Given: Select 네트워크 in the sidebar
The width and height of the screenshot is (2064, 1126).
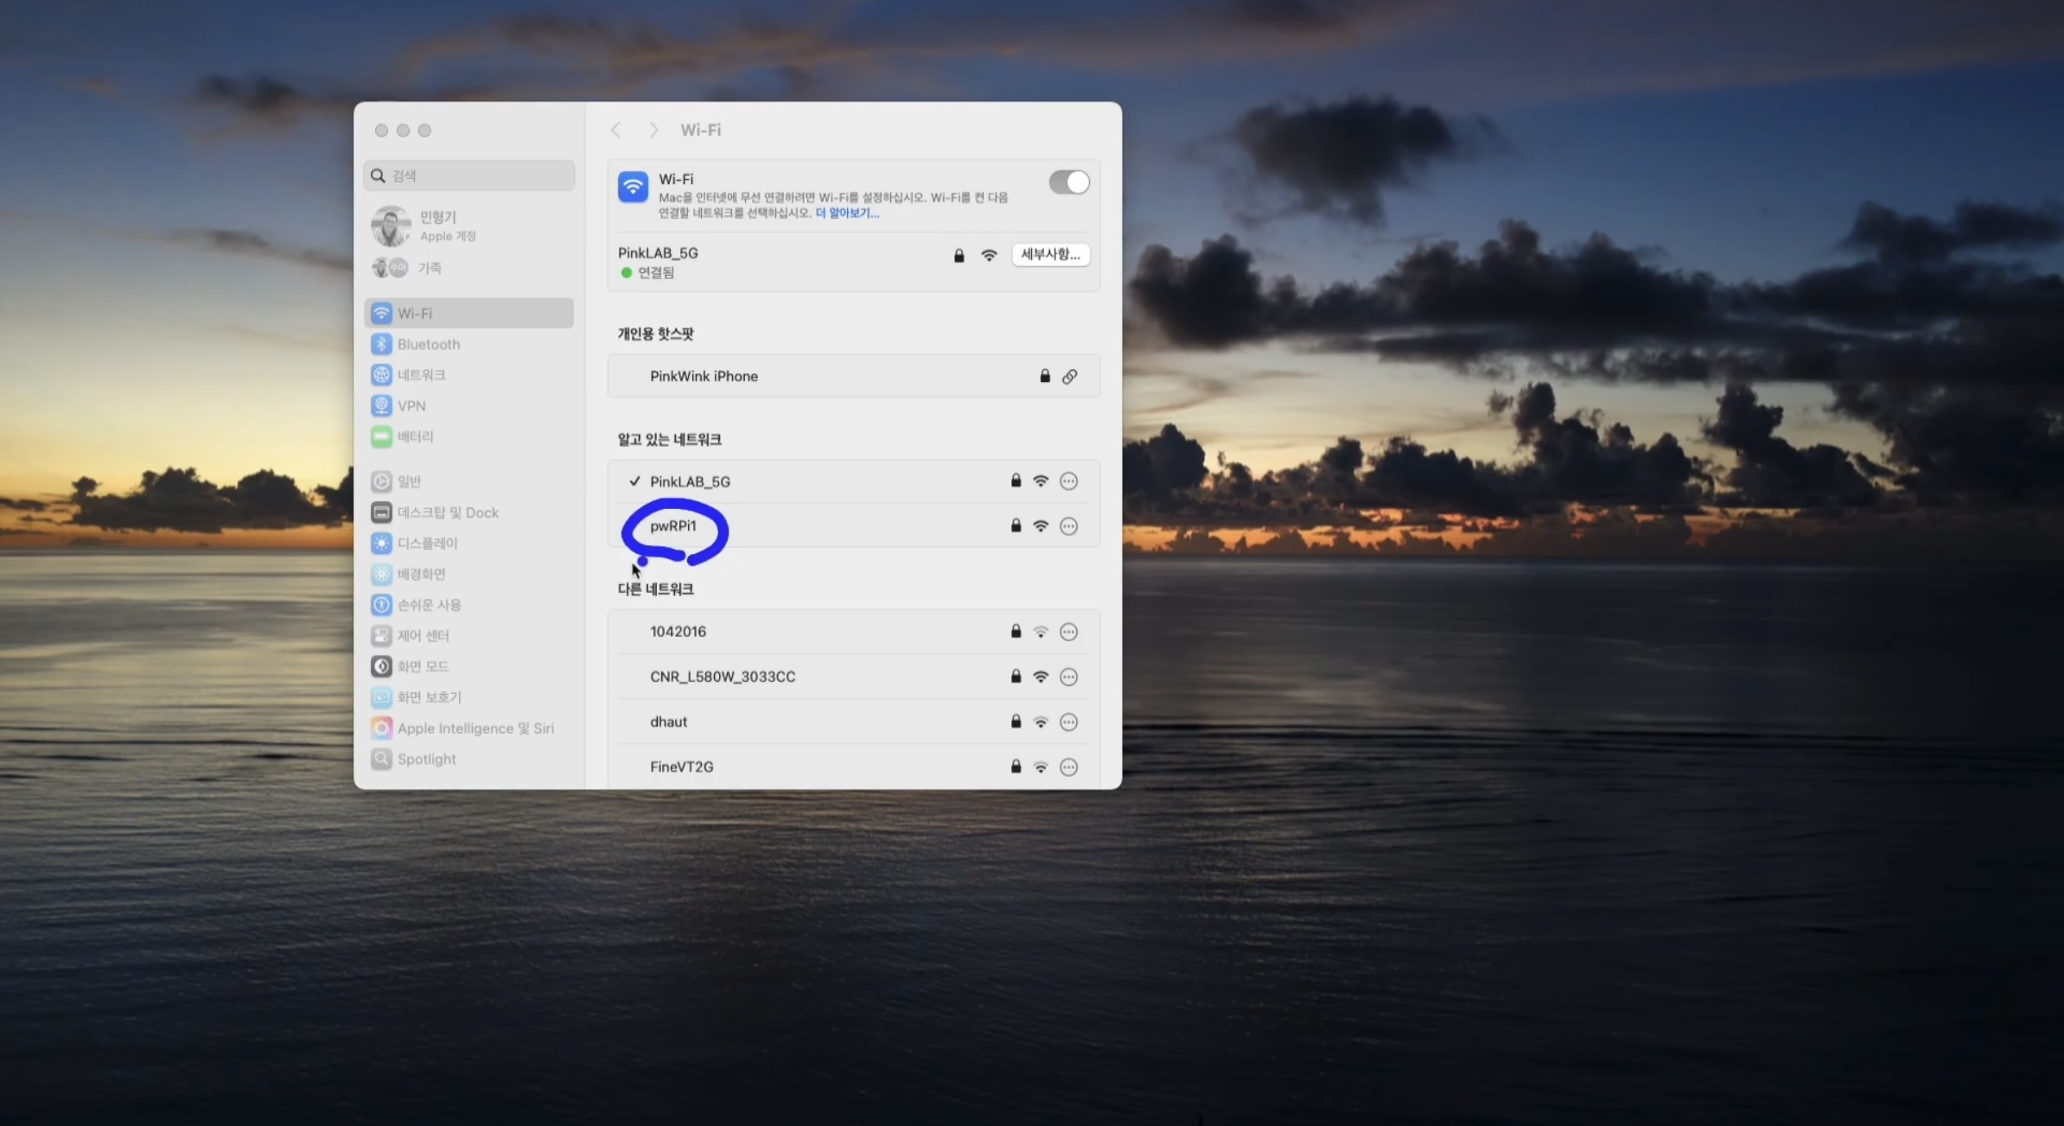Looking at the screenshot, I should 421,375.
